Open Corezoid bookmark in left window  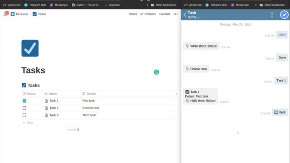coord(112,5)
